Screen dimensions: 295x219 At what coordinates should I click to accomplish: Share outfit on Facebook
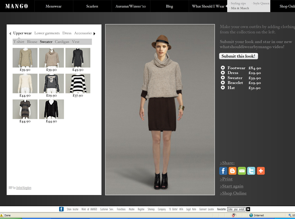[223, 171]
